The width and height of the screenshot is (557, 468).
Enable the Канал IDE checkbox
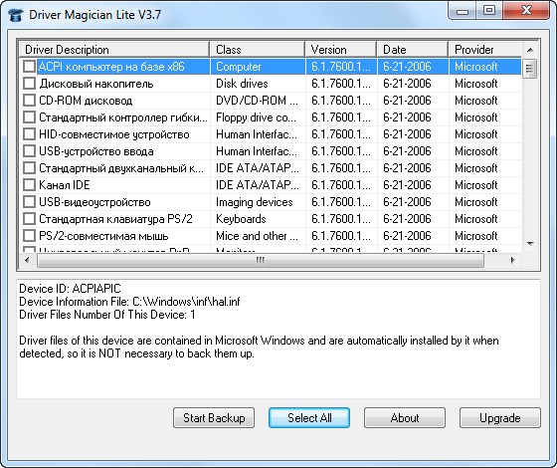pos(29,185)
